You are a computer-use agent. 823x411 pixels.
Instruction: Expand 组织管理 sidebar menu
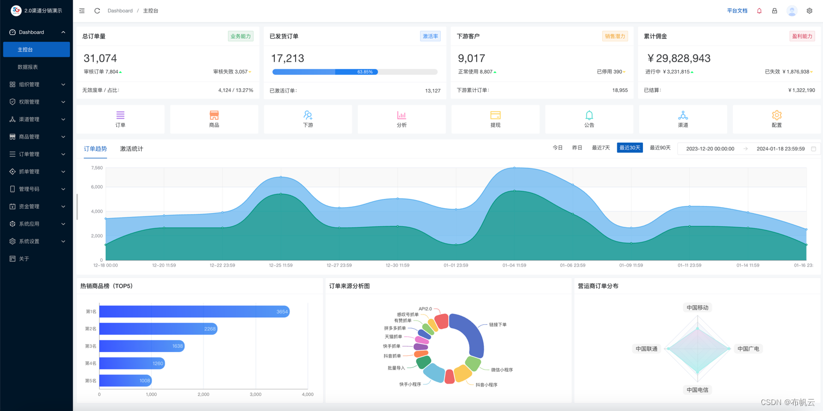[37, 84]
